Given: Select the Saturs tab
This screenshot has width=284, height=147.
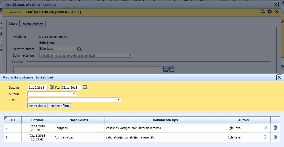Looking at the screenshot, I should tap(13, 24).
